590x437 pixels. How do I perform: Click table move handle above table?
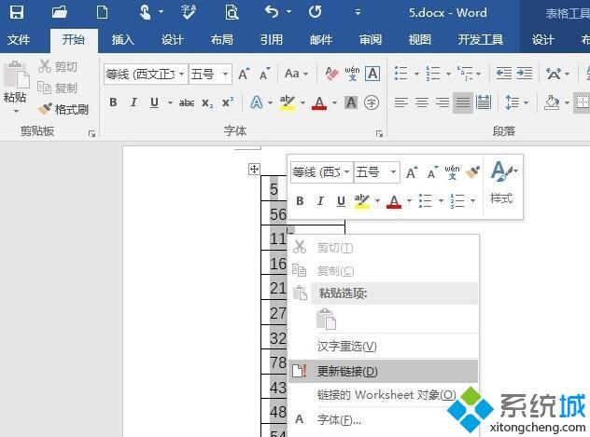[x=254, y=169]
